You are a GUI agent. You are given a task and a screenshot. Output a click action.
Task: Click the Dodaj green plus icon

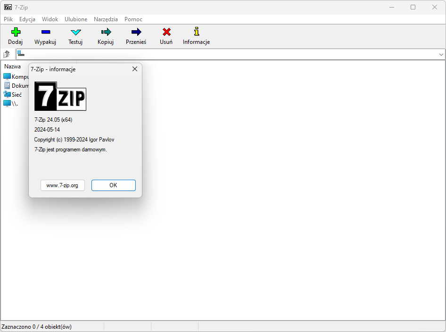[16, 32]
